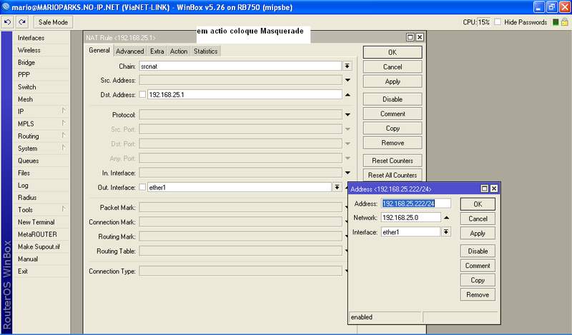
Task: Toggle the negate checkbox beside Out. Interface
Action: pos(142,187)
